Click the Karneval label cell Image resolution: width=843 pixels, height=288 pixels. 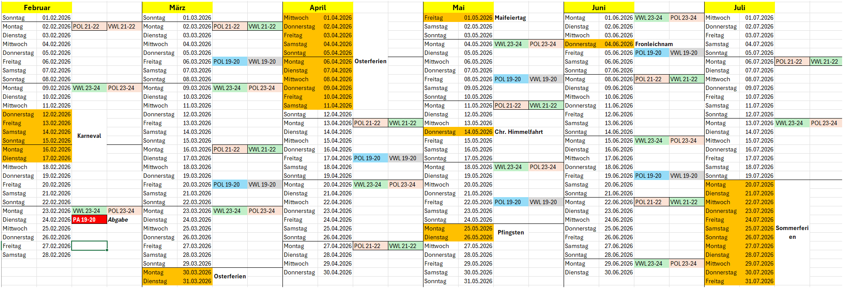pos(89,136)
